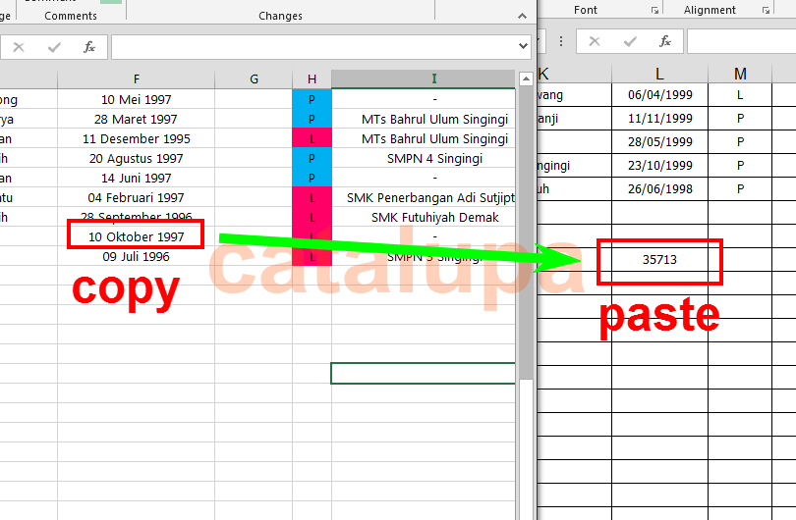The height and width of the screenshot is (520, 796).
Task: Click the P cell beside 26/06/1998
Action: 740,189
